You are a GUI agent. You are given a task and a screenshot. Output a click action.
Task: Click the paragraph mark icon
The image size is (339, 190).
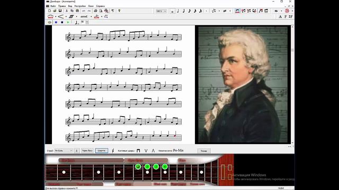tap(113, 11)
